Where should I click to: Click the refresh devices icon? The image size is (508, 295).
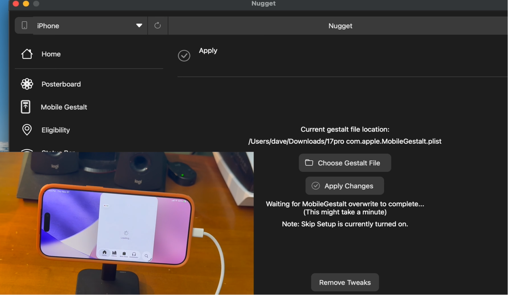coord(158,25)
